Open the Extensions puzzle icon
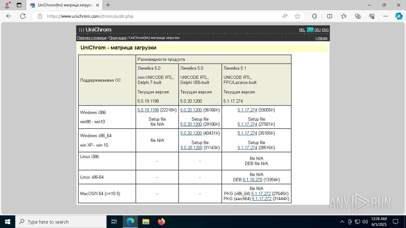Image resolution: width=406 pixels, height=228 pixels. click(314, 16)
